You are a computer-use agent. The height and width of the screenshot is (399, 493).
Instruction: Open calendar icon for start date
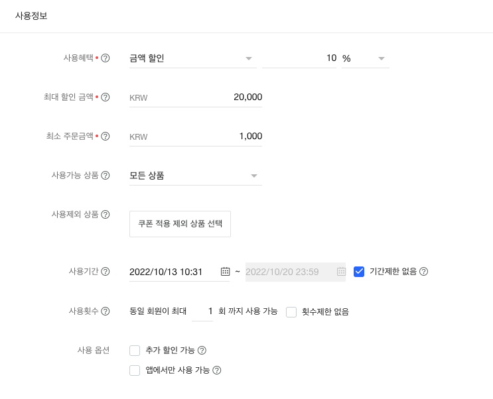pos(225,272)
